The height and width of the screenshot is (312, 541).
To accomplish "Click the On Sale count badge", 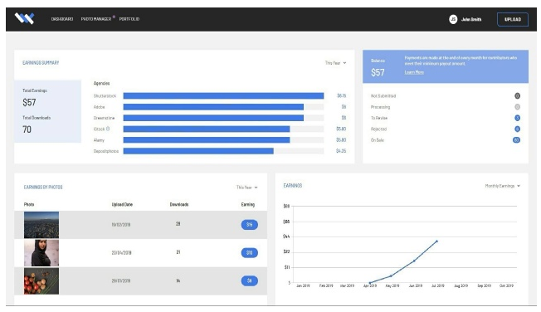I will pos(516,140).
